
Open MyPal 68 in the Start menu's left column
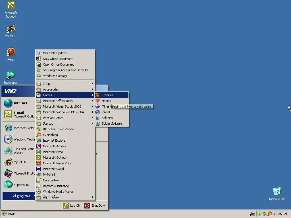coord(19,162)
